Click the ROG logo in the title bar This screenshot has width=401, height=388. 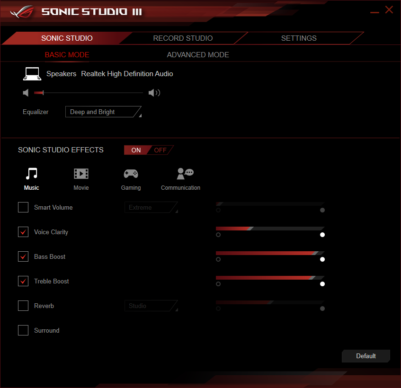(x=22, y=12)
